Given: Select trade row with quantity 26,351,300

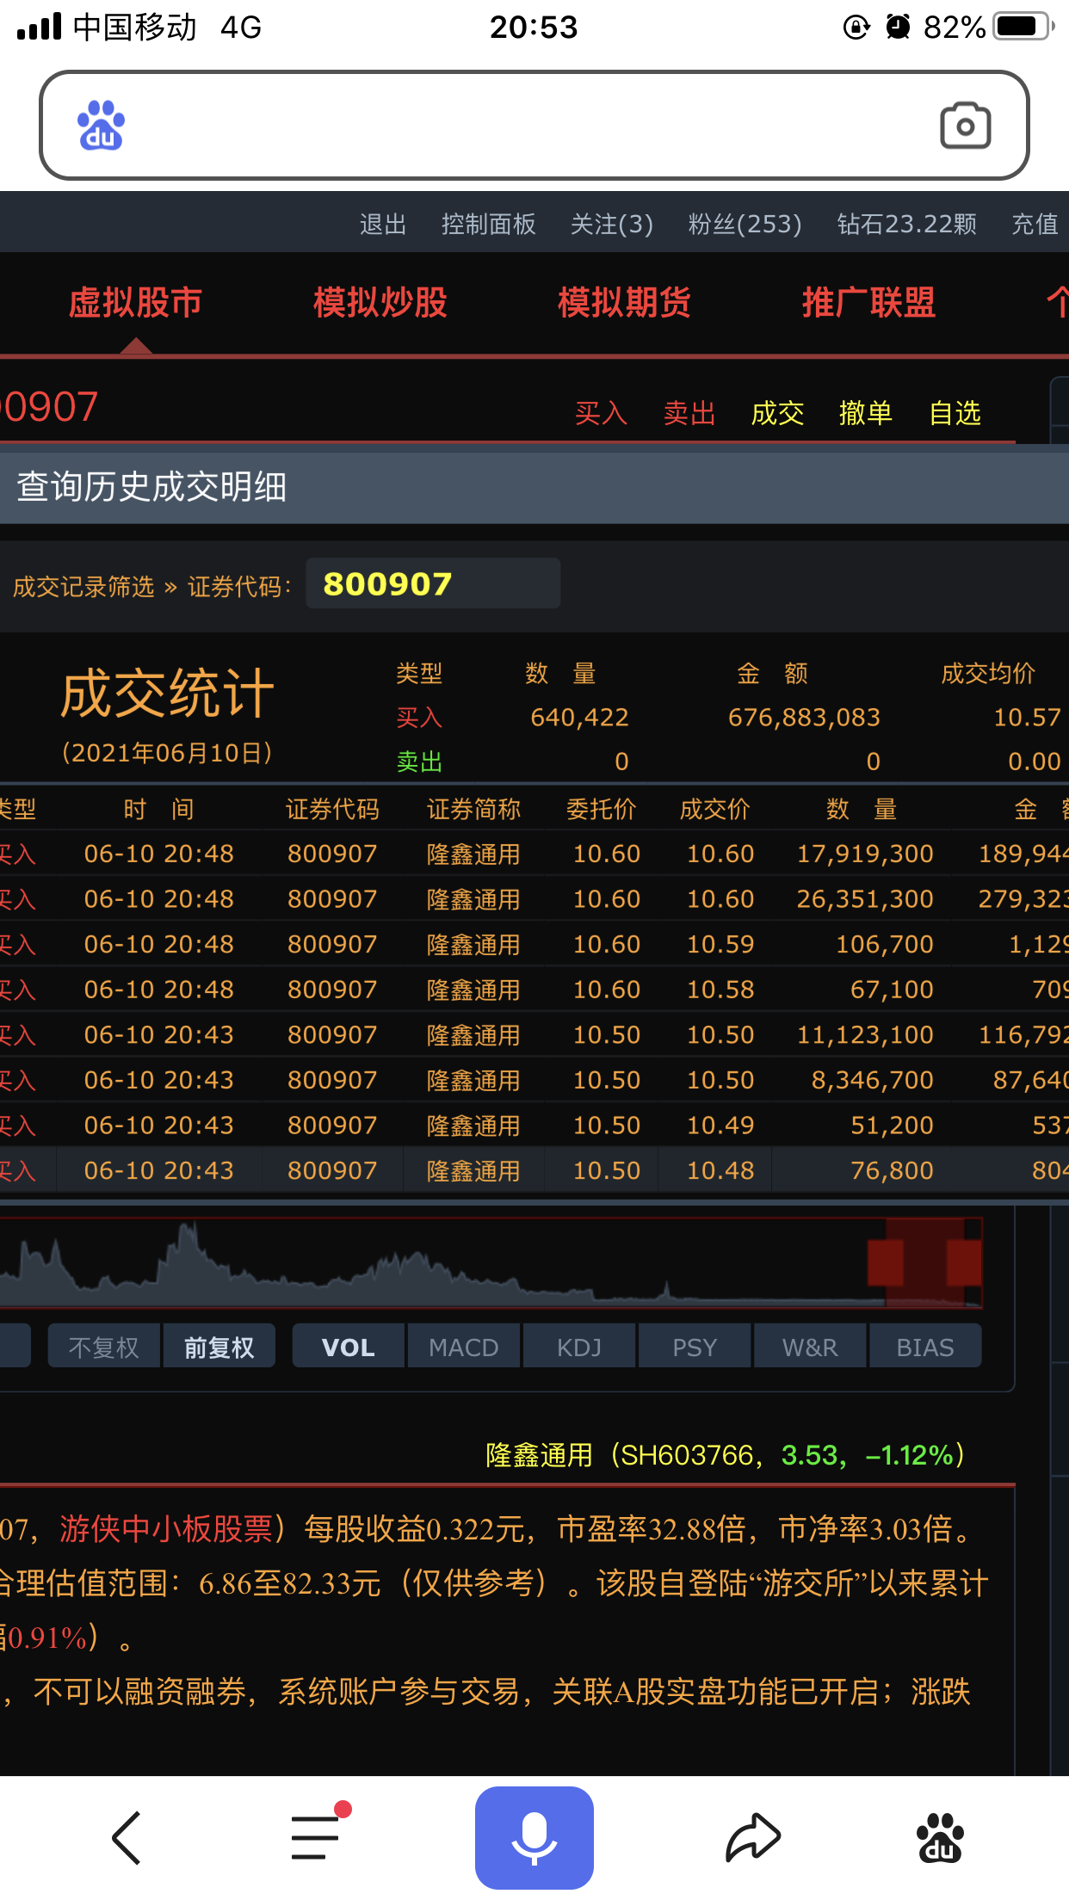Looking at the screenshot, I should point(534,899).
